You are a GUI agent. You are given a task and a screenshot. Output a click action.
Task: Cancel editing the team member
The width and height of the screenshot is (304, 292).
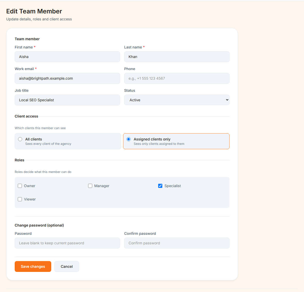point(67,266)
